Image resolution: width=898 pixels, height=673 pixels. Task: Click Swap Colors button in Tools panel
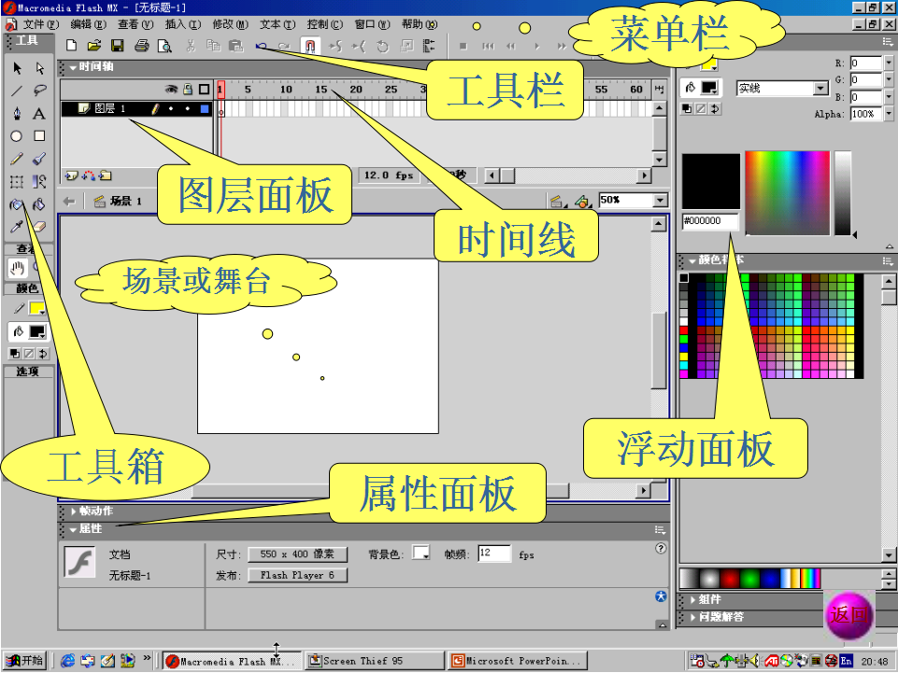43,353
